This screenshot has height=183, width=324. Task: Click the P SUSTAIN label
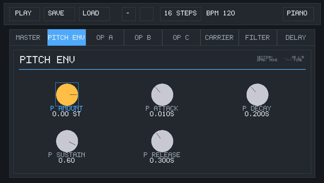pos(66,155)
